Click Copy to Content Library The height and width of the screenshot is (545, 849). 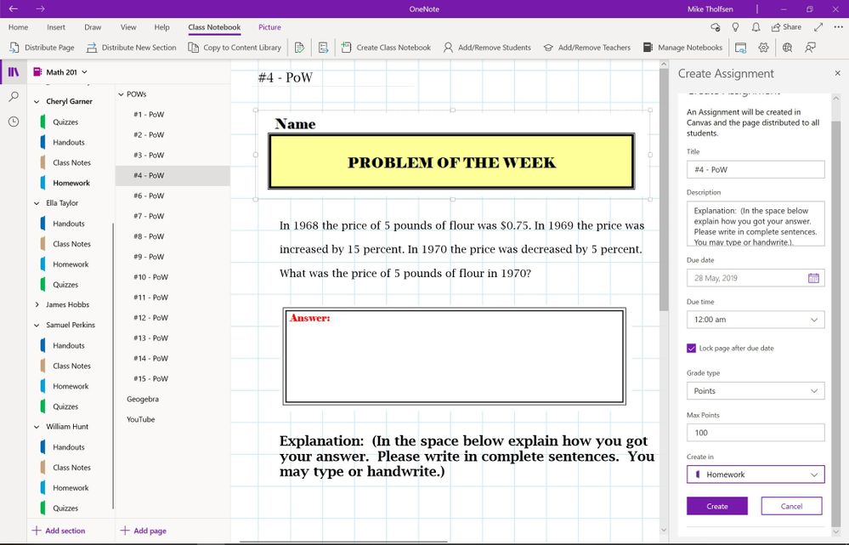[235, 48]
